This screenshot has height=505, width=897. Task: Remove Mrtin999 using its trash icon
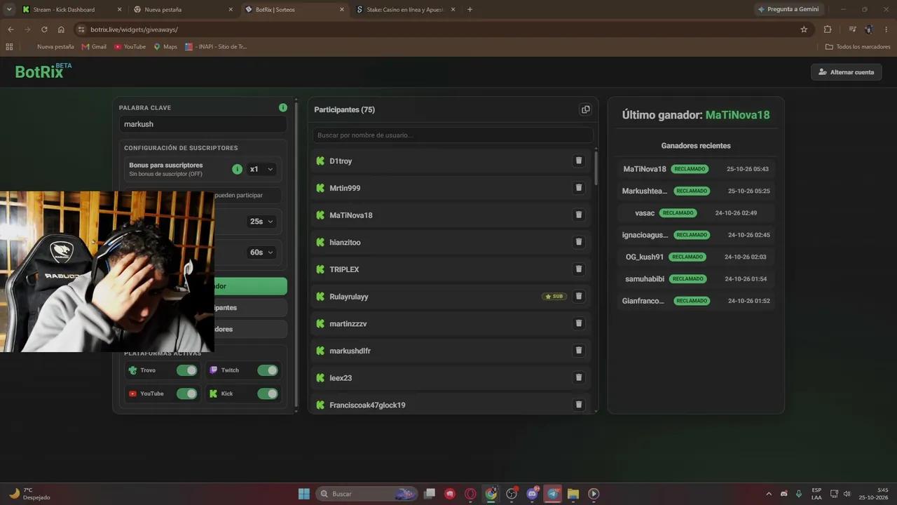point(579,188)
